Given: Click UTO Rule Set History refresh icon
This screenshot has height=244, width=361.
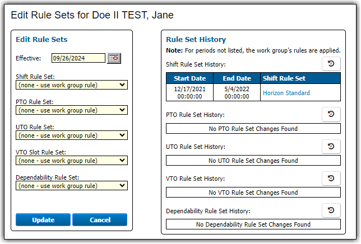Looking at the screenshot, I should (331, 146).
